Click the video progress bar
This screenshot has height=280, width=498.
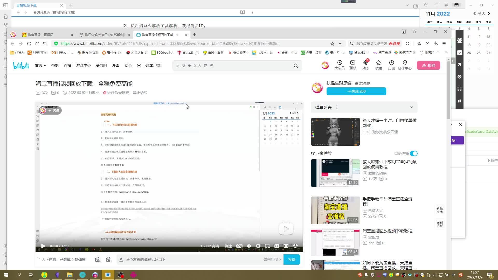click(169, 239)
